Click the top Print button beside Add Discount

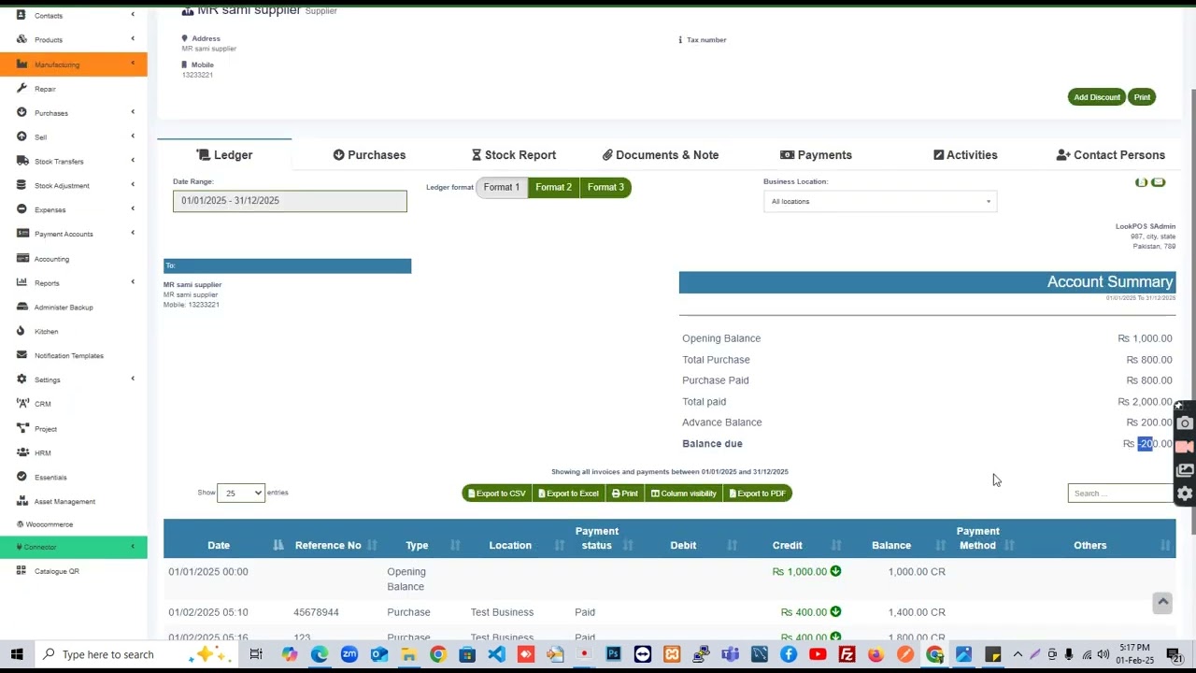(1142, 97)
